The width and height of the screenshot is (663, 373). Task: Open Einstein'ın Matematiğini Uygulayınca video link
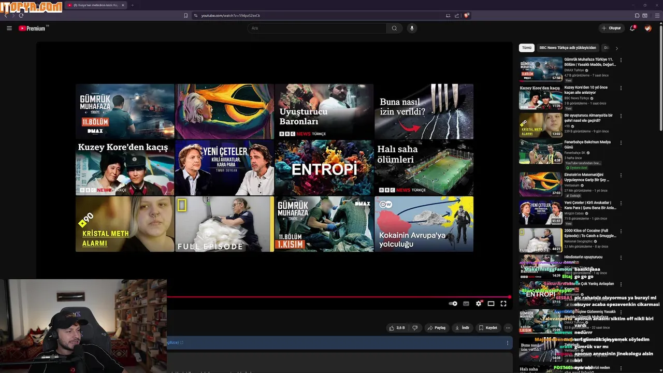[587, 178]
